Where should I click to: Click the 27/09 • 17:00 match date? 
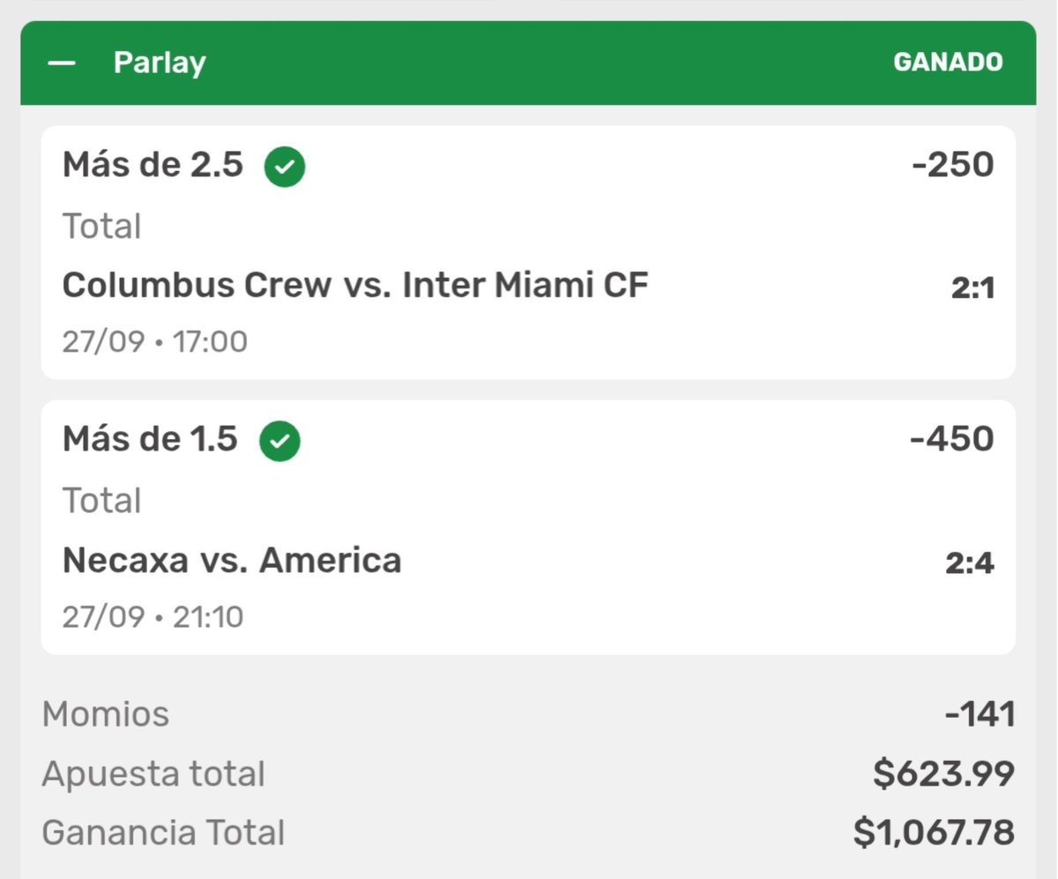click(155, 341)
